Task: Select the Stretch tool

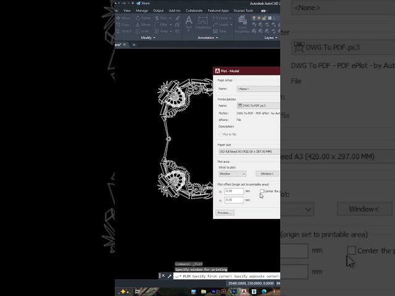Action: [124, 31]
